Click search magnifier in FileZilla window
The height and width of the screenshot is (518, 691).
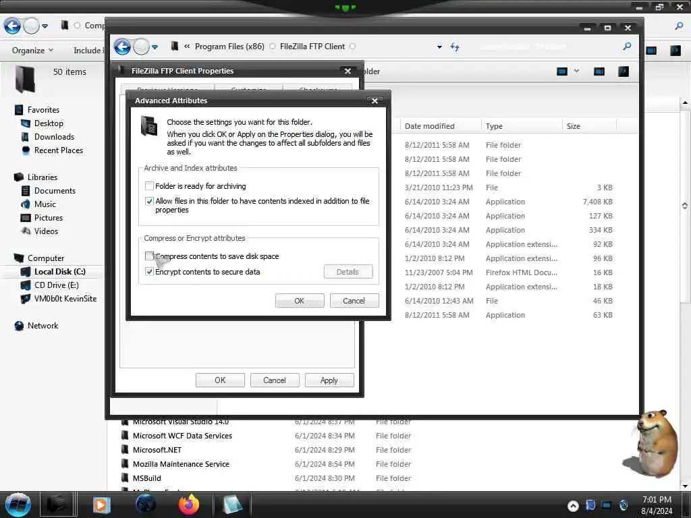(x=627, y=46)
